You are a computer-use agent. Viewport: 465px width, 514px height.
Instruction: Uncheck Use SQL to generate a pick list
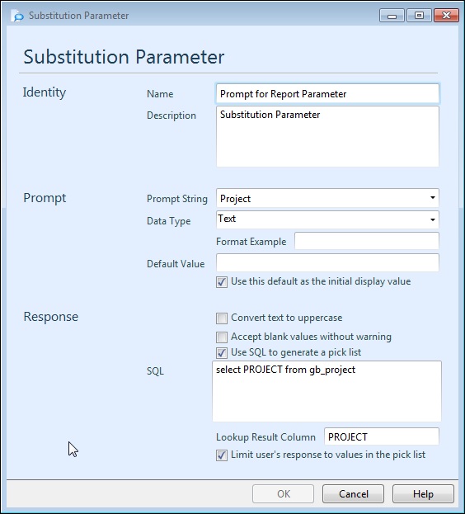pos(222,353)
